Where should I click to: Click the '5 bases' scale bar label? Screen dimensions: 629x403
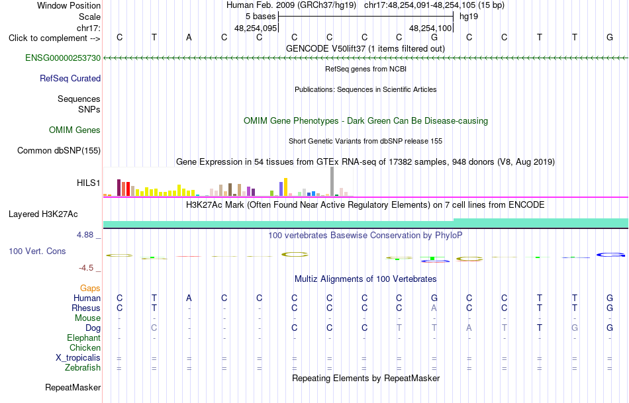(261, 17)
